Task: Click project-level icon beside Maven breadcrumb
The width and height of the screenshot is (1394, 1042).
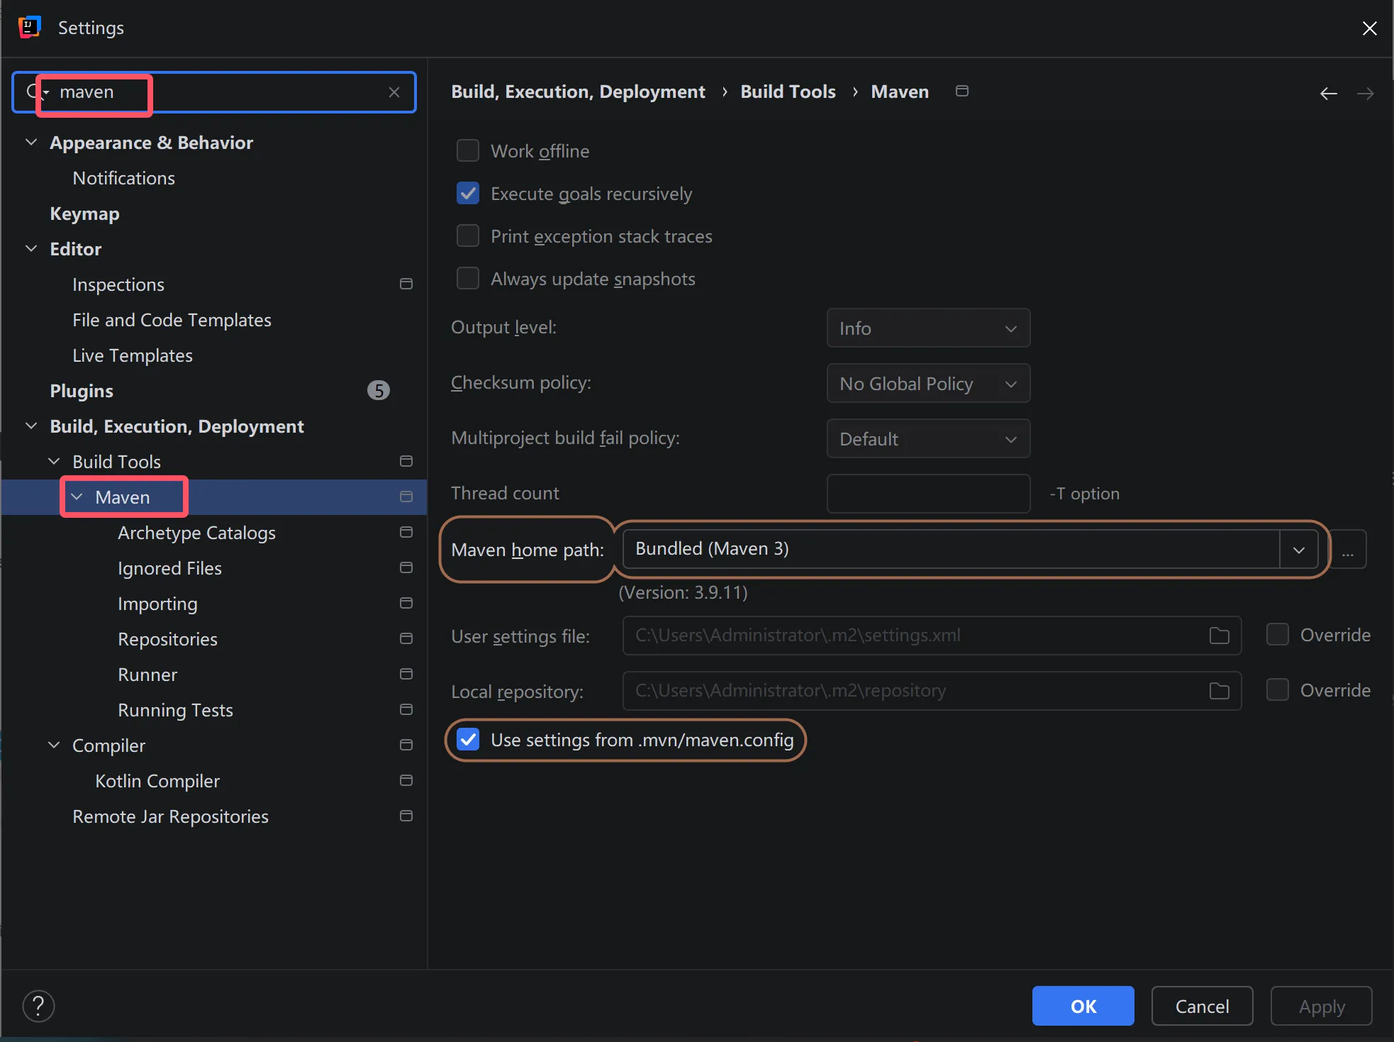Action: pos(961,92)
